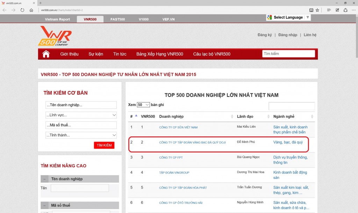358x213 pixels.
Task: Refresh the current page
Action: click(x=22, y=10)
